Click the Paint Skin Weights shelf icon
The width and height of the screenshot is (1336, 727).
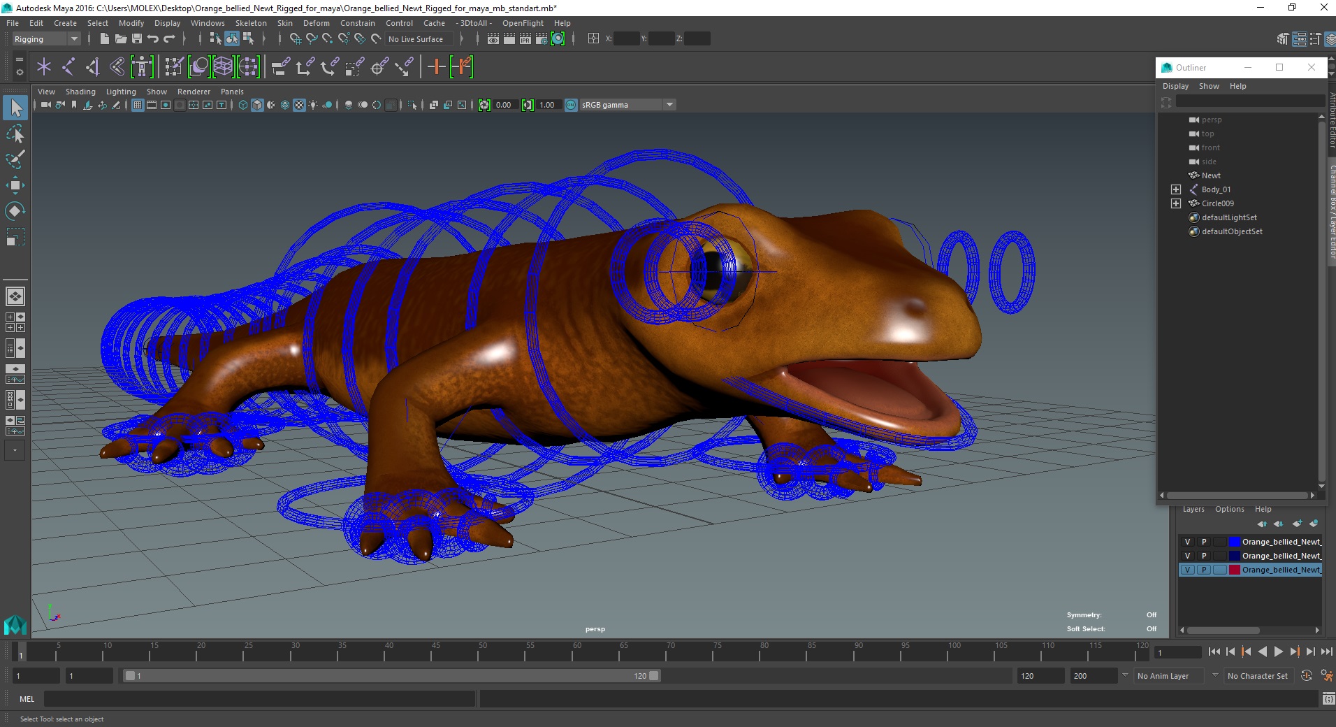tap(174, 67)
